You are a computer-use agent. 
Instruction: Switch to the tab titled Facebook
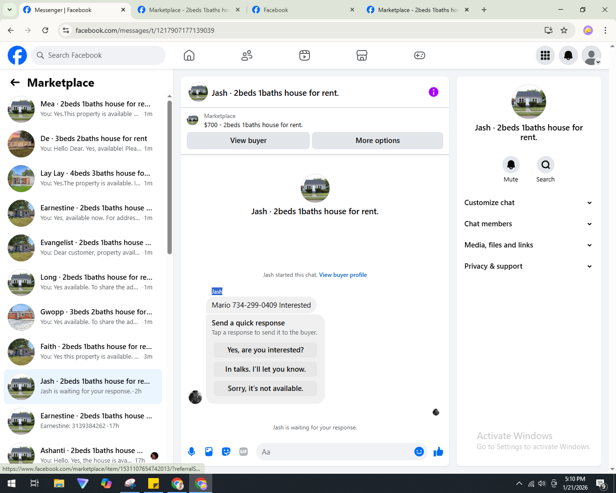click(x=303, y=10)
